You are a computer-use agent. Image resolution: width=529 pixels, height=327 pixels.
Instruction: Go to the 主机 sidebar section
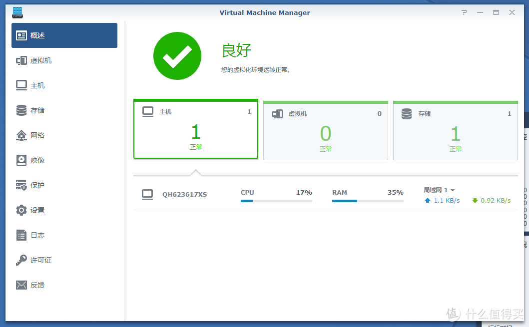pyautogui.click(x=64, y=85)
